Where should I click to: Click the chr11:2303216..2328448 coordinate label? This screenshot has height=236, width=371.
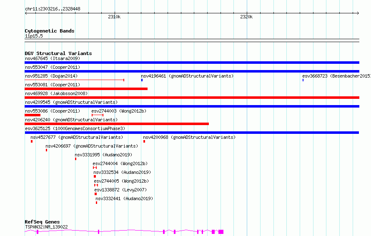point(53,9)
